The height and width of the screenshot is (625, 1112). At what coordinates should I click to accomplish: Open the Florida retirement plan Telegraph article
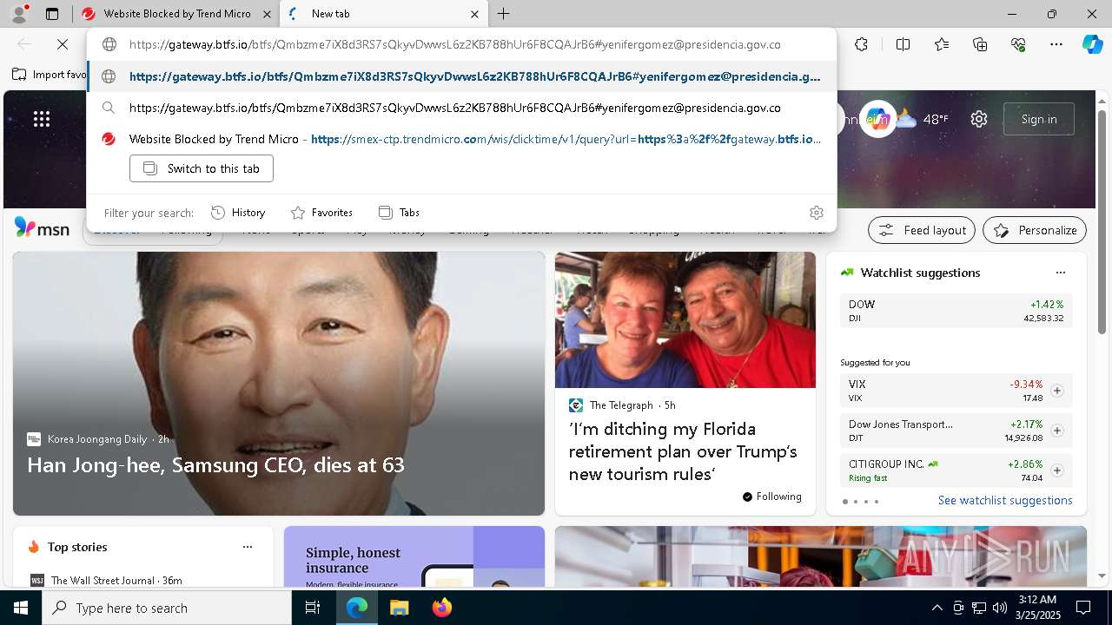(x=683, y=451)
